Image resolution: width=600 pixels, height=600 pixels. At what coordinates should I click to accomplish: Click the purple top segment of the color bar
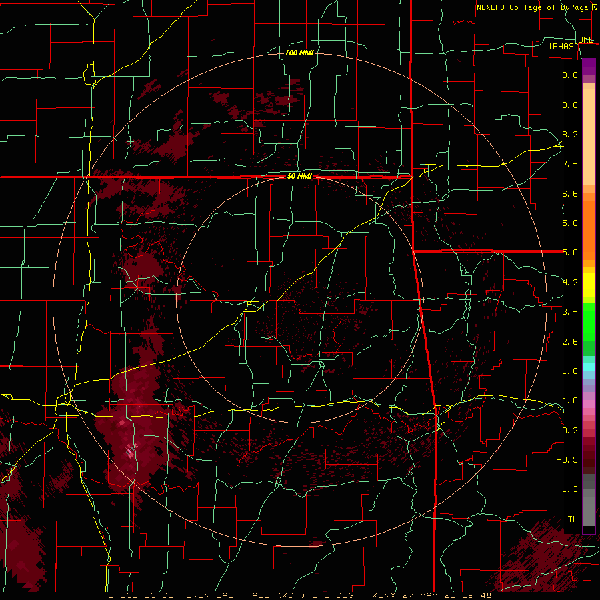[589, 67]
